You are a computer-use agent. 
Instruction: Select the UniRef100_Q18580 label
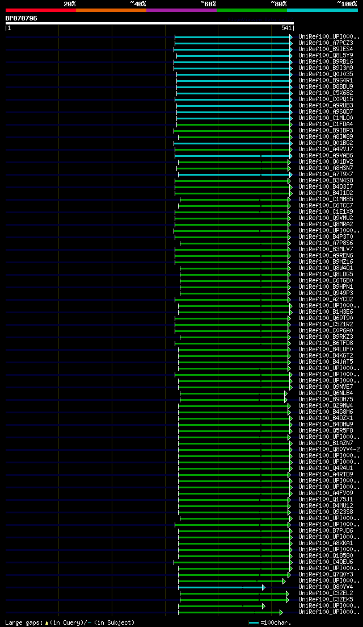coord(326,555)
